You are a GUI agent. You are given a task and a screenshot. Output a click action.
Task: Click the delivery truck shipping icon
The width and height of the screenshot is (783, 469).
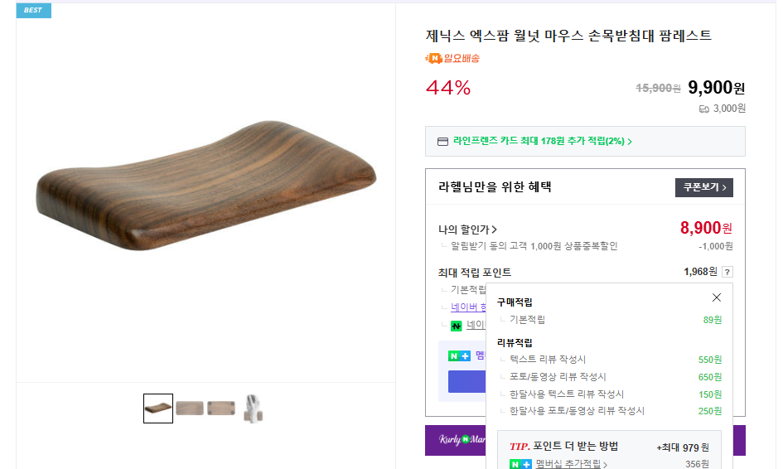[704, 109]
